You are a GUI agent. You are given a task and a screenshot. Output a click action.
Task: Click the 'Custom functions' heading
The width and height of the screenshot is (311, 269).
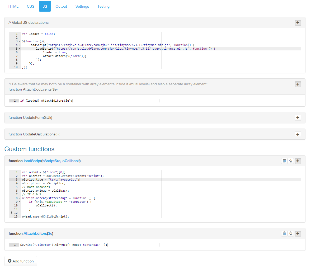pos(29,149)
